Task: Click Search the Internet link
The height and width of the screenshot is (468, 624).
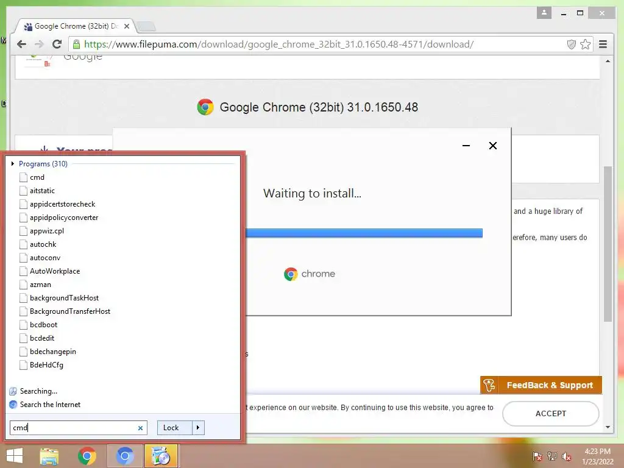Action: 50,405
